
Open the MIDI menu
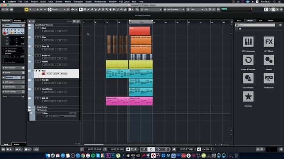(51, 2)
